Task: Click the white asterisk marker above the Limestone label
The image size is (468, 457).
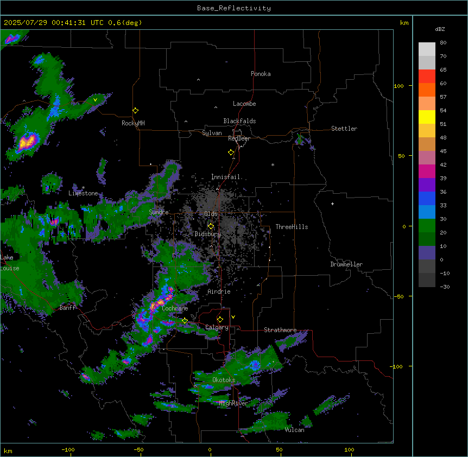Action: (x=83, y=188)
